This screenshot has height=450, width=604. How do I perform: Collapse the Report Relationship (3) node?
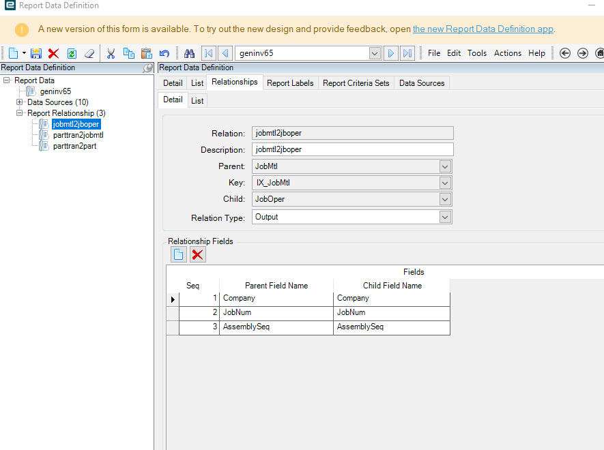pyautogui.click(x=20, y=113)
